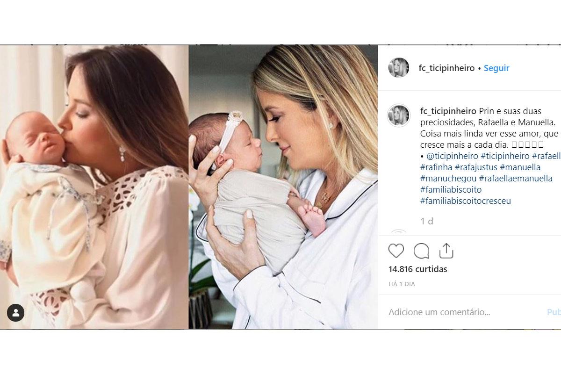
Task: Open the #ticipinheiro hashtag
Action: pyautogui.click(x=505, y=156)
